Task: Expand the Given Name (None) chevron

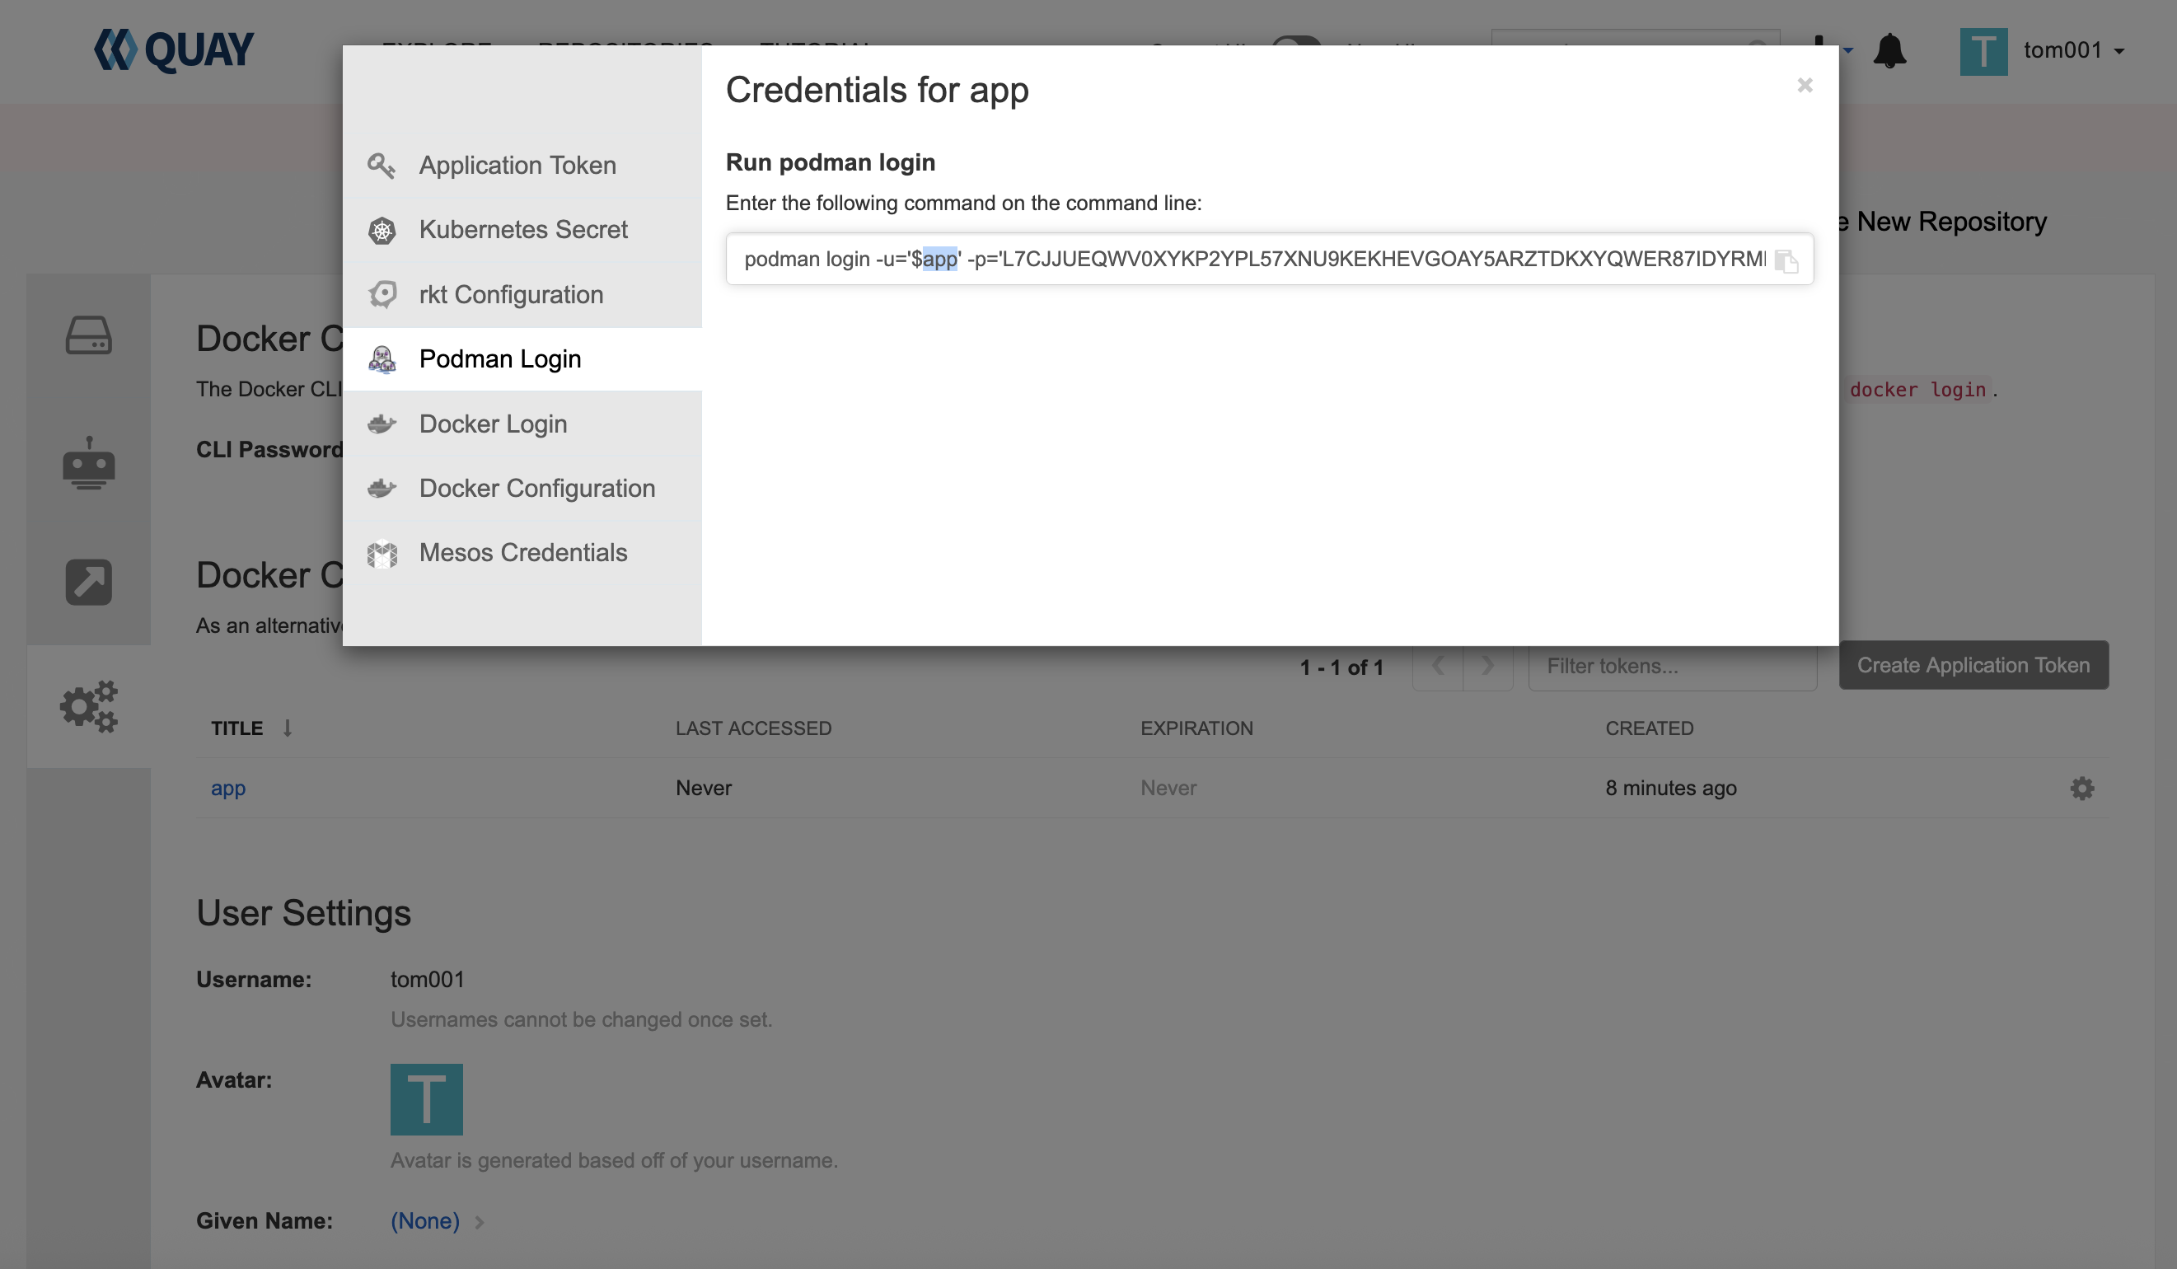Action: (480, 1221)
